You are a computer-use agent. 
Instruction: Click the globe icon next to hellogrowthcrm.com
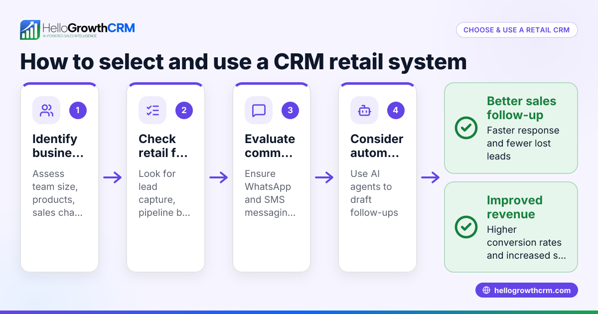pos(486,291)
